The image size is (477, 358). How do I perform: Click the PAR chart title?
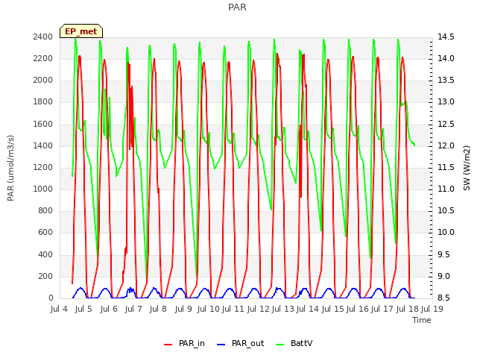[237, 7]
